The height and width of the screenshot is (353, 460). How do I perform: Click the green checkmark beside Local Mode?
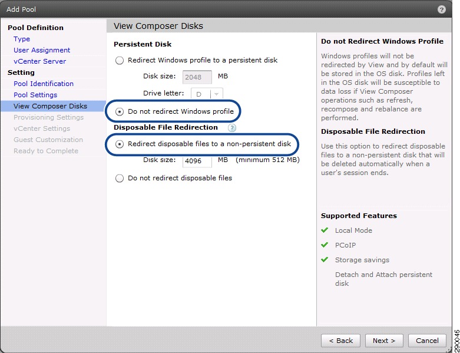(x=325, y=230)
